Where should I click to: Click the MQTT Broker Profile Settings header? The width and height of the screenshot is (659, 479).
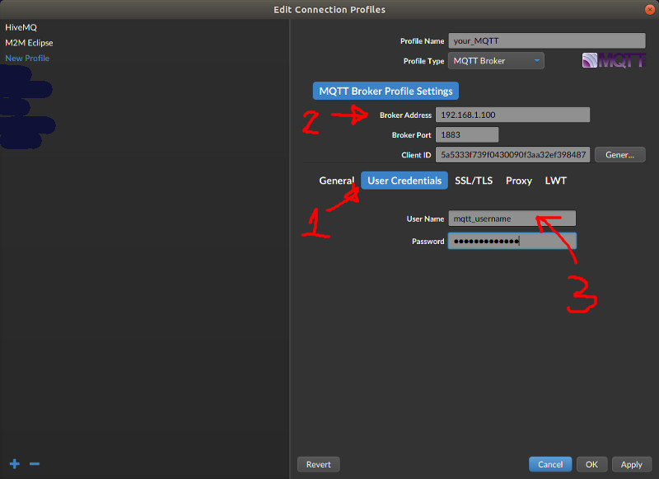[x=386, y=91]
